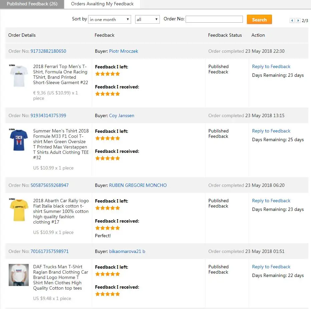Open order number 91934314375399
Screen dimensions: 311x309
[x=48, y=116]
